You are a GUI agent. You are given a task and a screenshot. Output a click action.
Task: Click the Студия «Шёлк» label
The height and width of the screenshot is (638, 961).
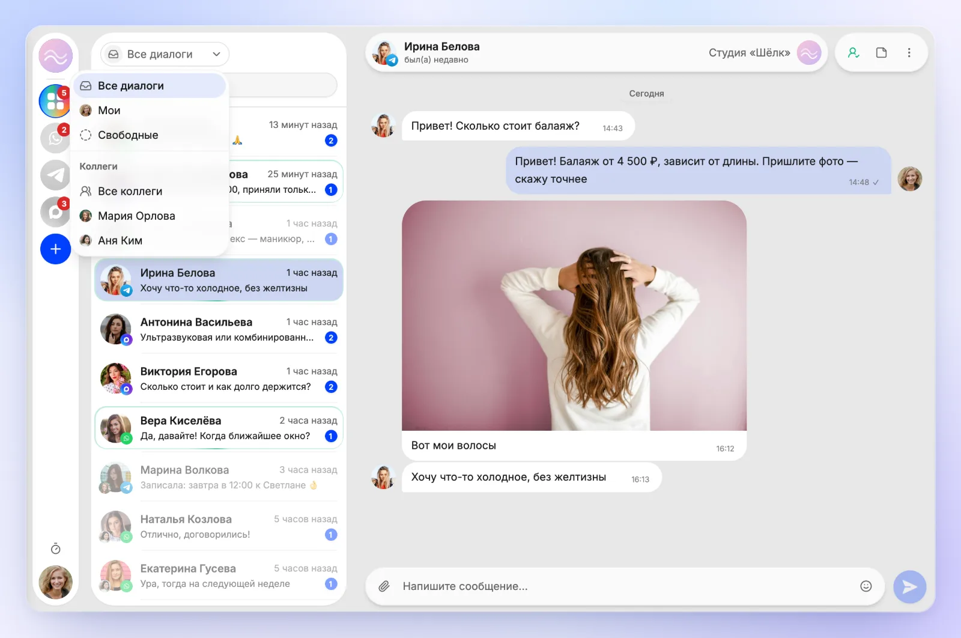tap(749, 53)
